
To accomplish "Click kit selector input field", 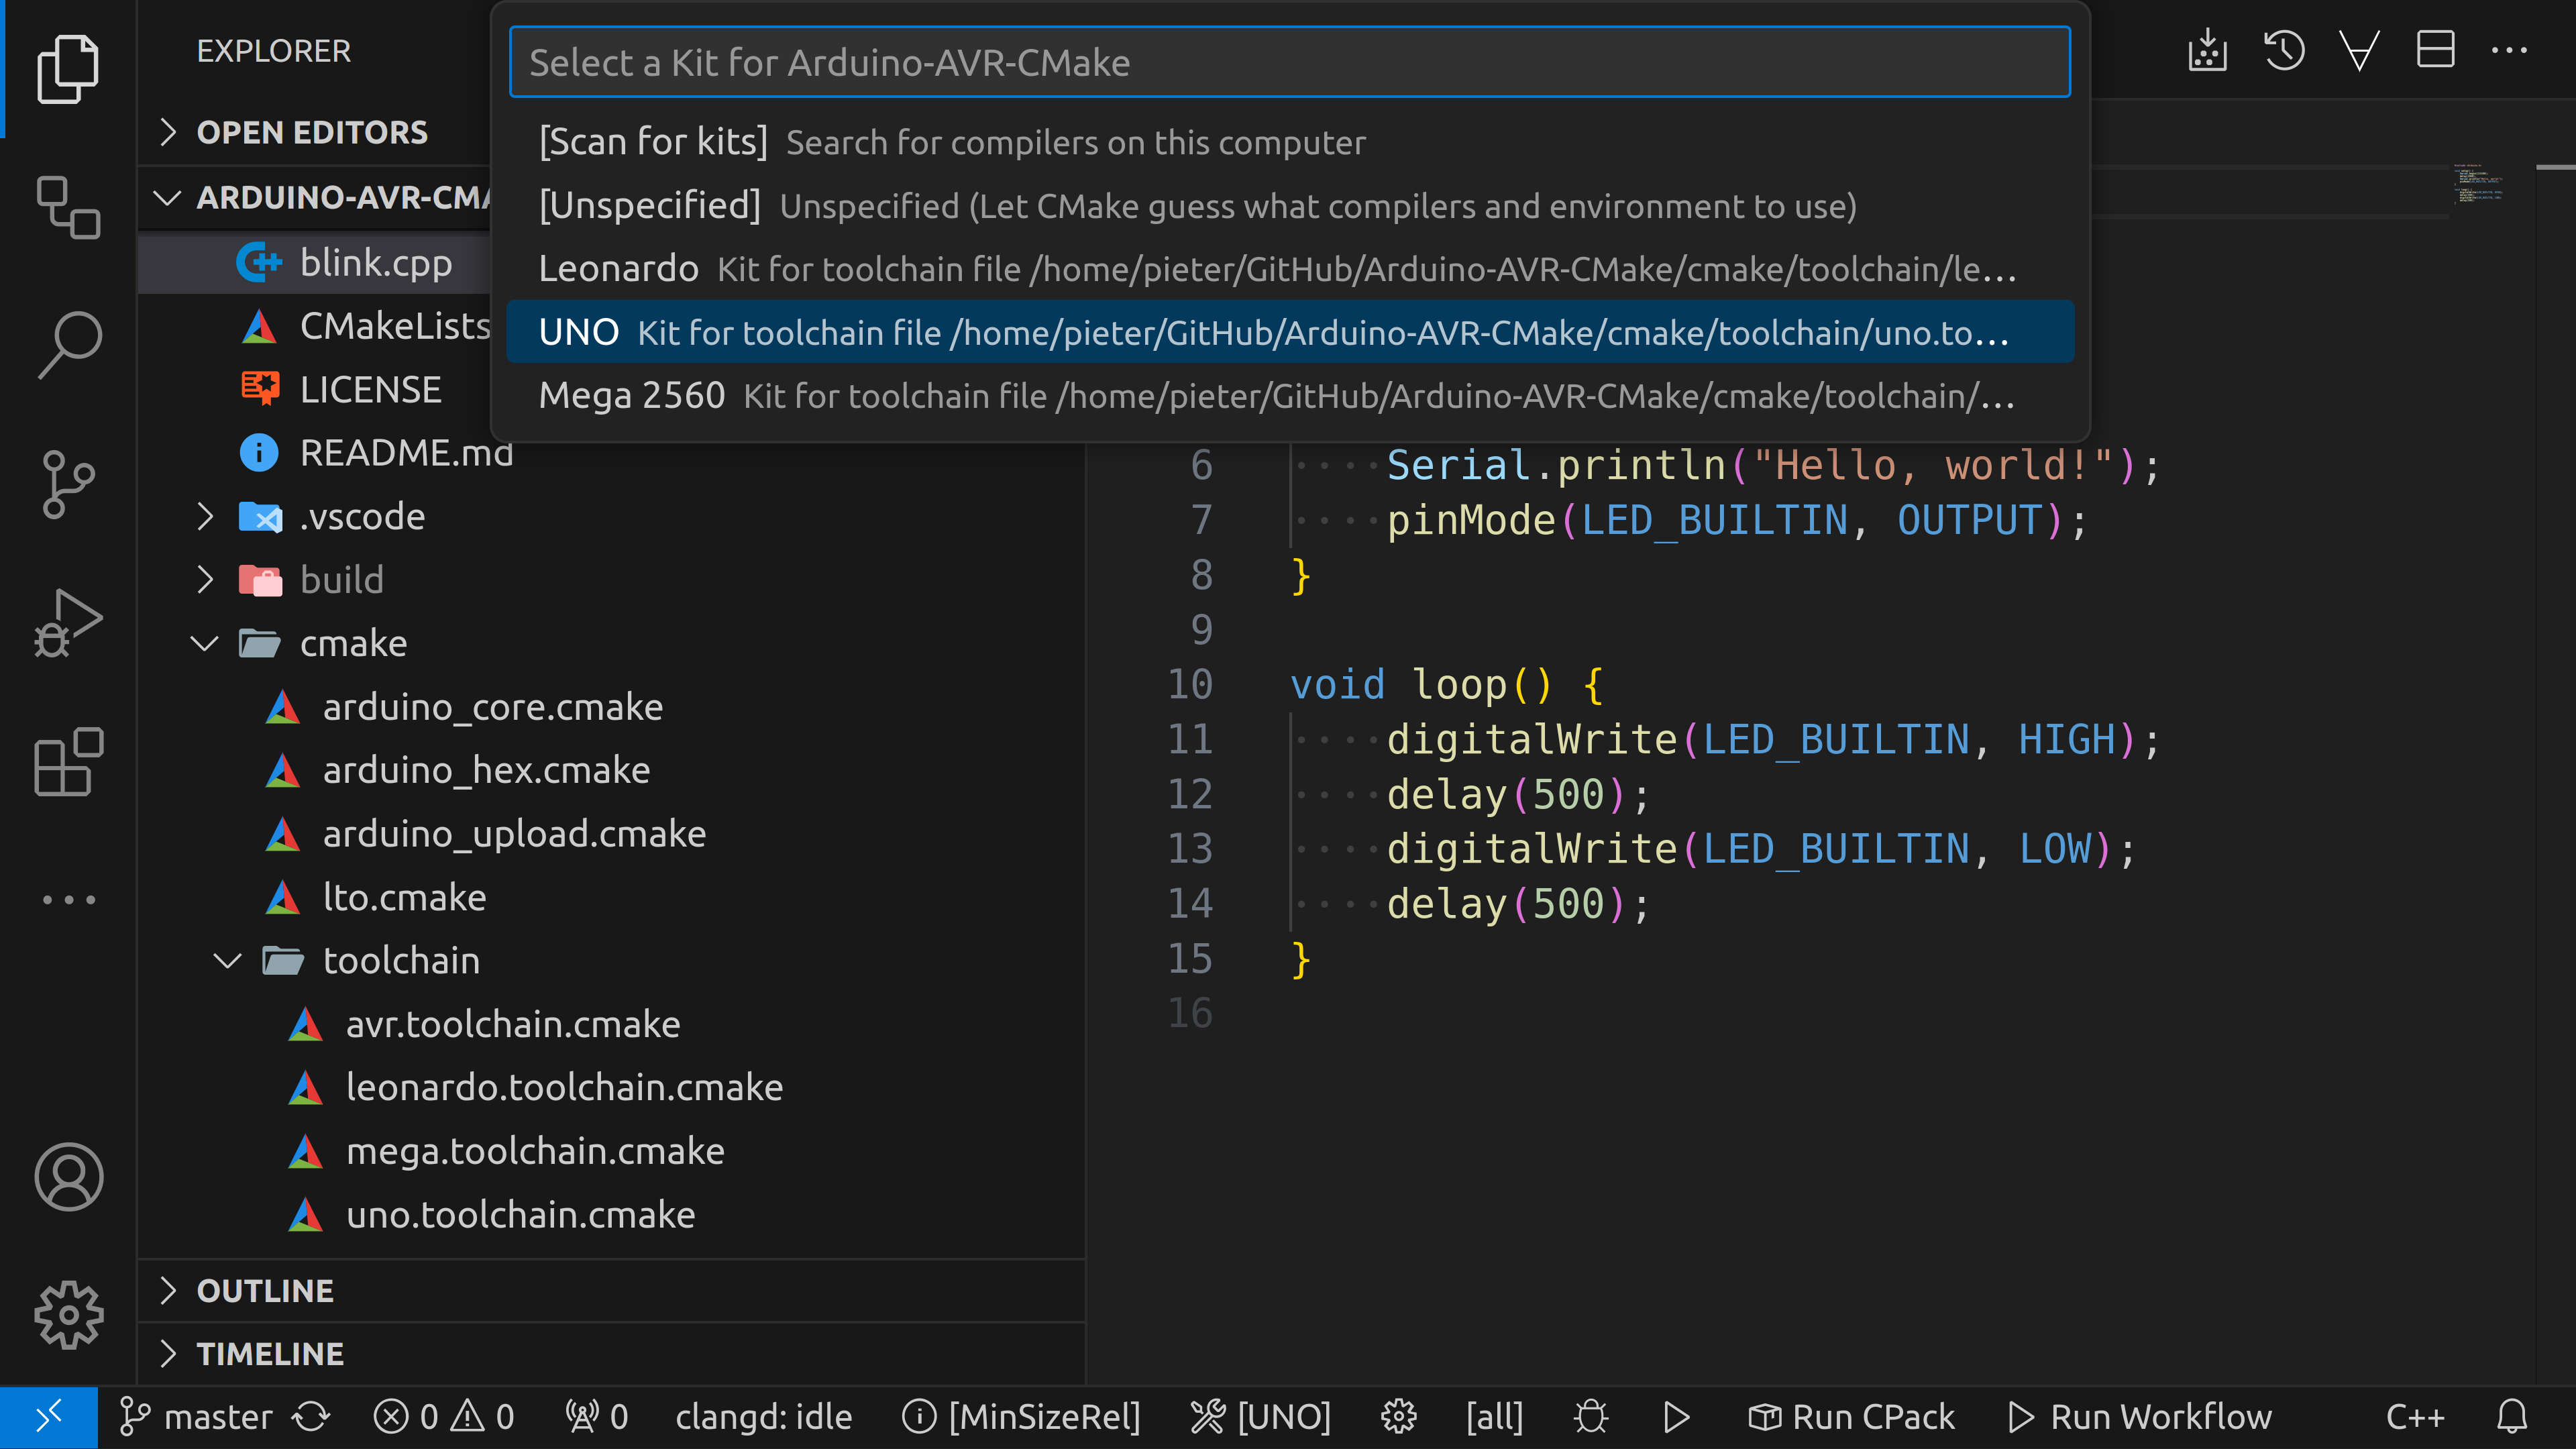I will coord(1288,62).
